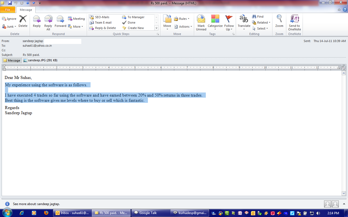The width and height of the screenshot is (348, 217).
Task: Open the Categorize color menu
Action: [x=215, y=23]
